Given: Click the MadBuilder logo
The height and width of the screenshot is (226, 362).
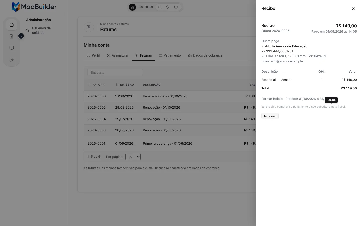Looking at the screenshot, I should (x=34, y=7).
